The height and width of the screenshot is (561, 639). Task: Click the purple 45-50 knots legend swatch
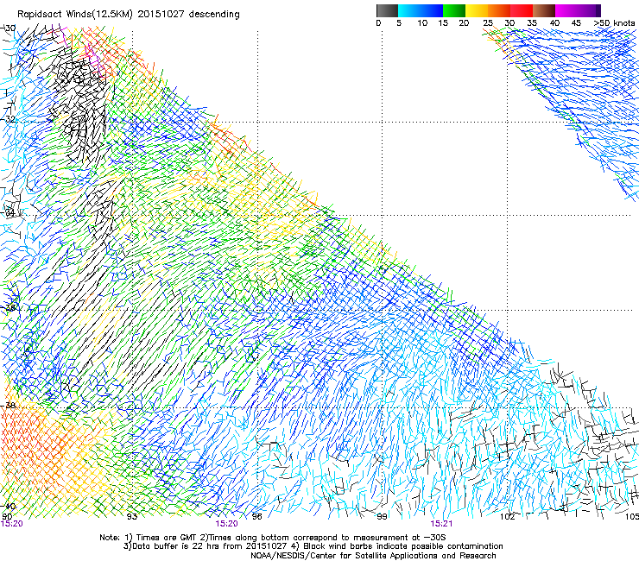589,10
